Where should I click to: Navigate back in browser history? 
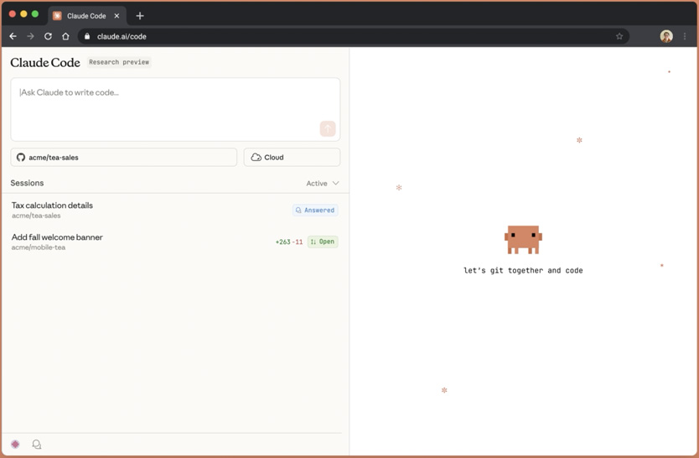click(x=13, y=36)
